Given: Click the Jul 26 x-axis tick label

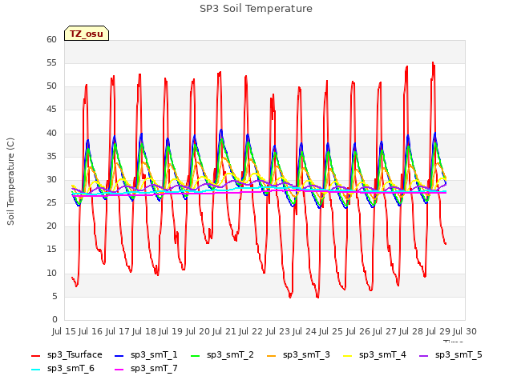Looking at the screenshot, I should [358, 331].
